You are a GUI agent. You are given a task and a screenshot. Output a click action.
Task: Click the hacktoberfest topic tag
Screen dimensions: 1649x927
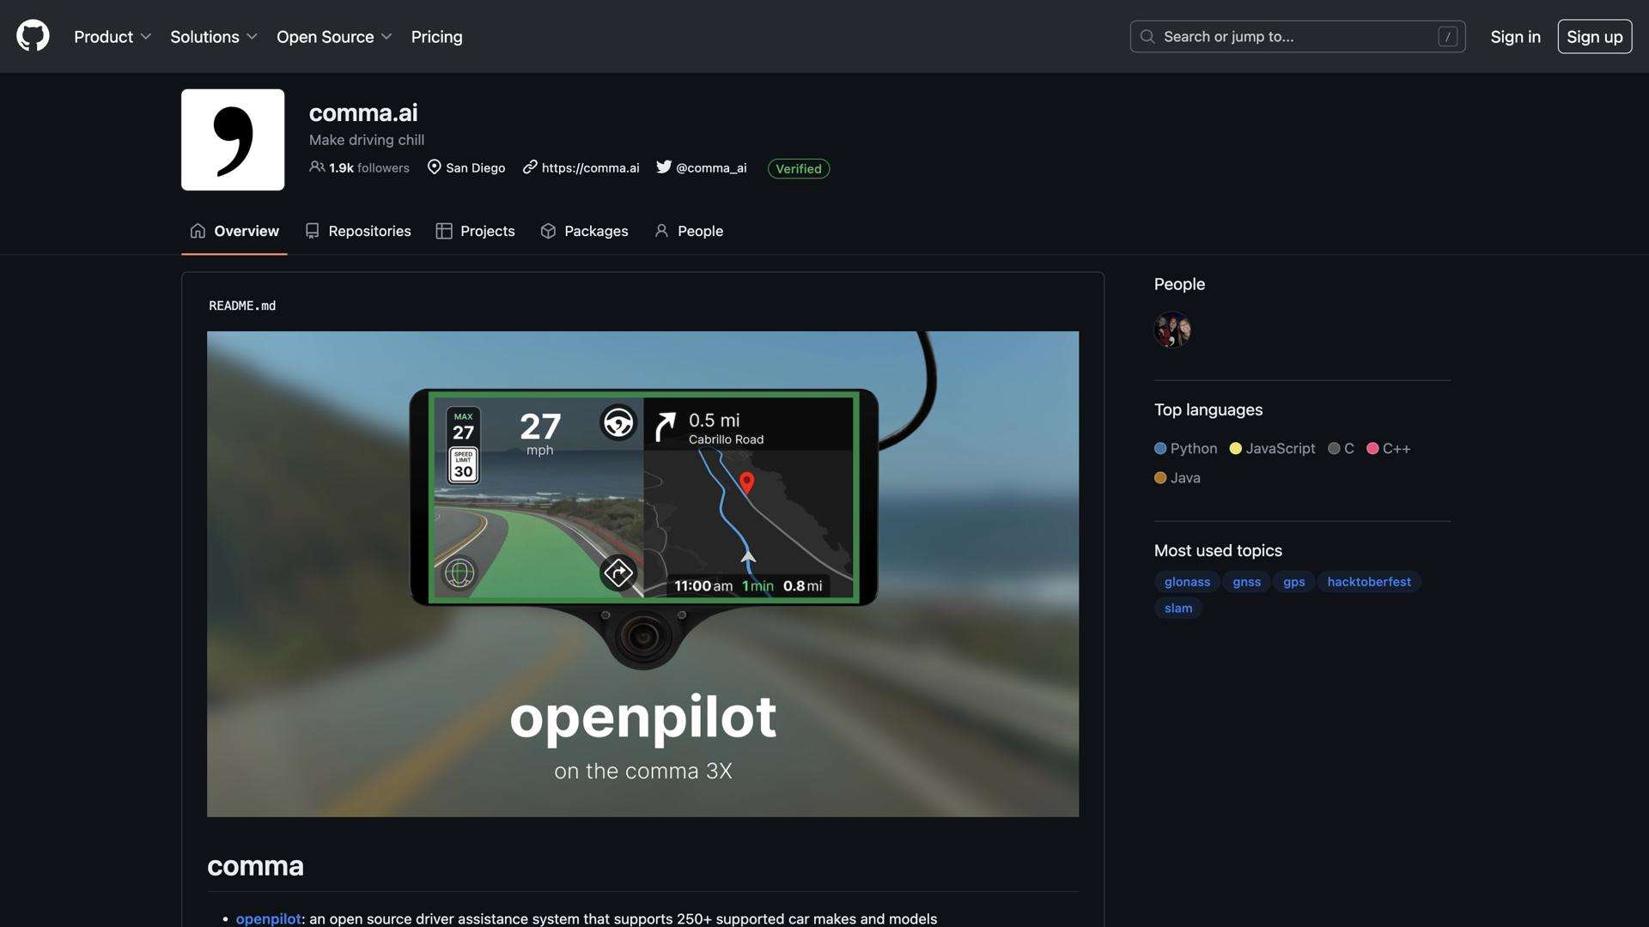[1369, 582]
